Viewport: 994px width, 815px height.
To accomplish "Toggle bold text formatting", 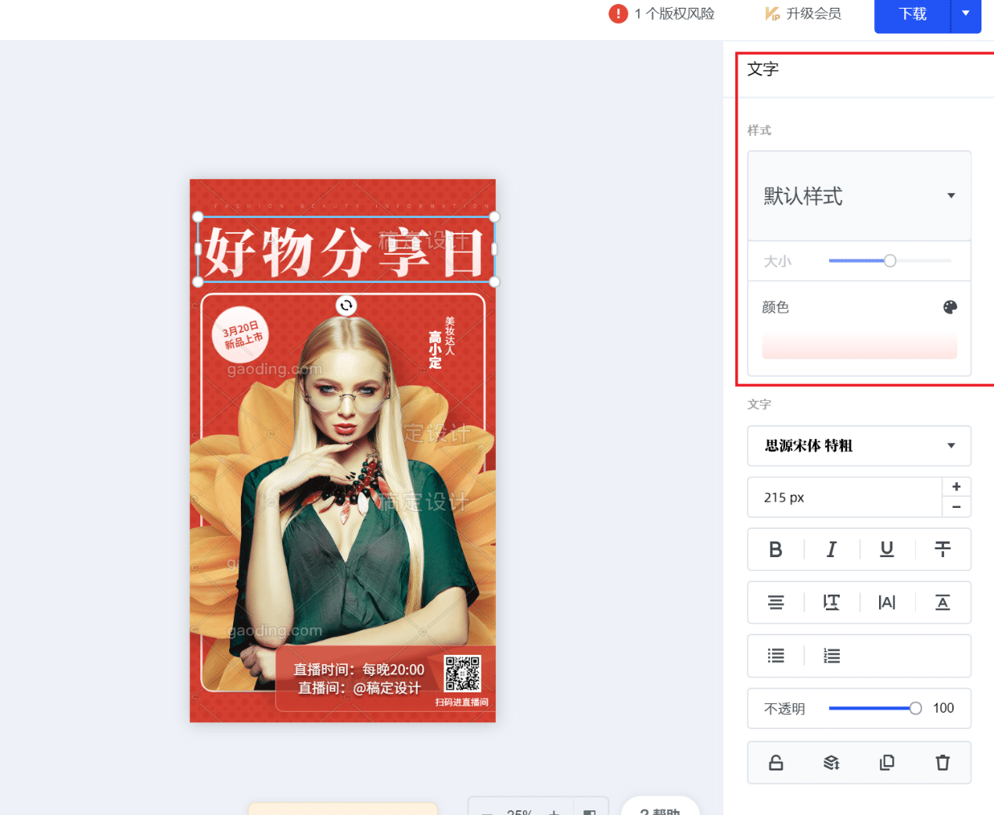I will pos(775,549).
